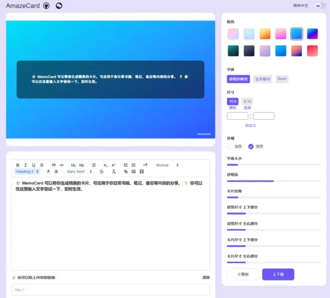Adjust the font size slider
330x298 pixels.
point(274,165)
